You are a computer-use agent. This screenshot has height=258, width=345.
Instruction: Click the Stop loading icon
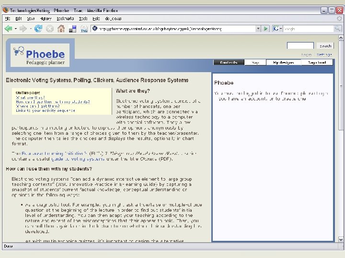[x=50, y=29]
